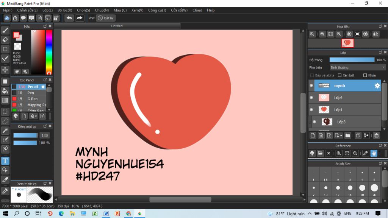The image size is (388, 218).
Task: Select the transparent color swatch
Action: click(x=17, y=46)
